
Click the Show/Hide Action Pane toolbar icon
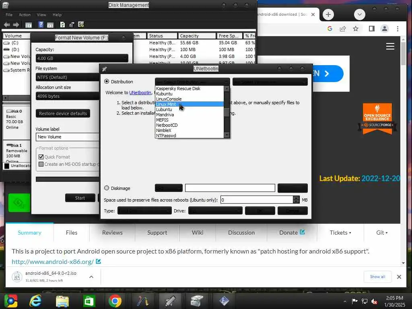tap(50, 25)
